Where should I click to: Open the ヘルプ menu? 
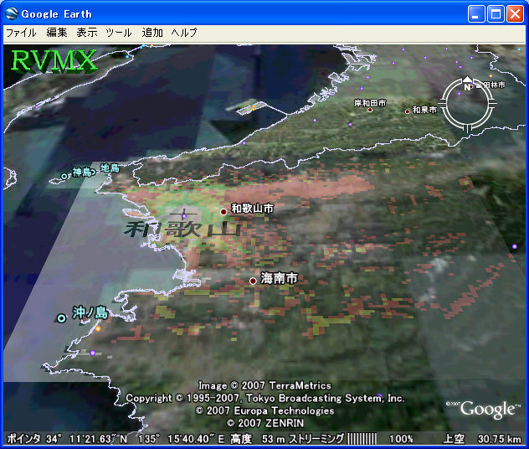(184, 33)
